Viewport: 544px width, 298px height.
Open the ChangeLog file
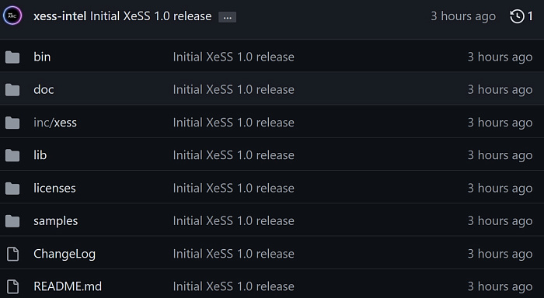tap(65, 254)
